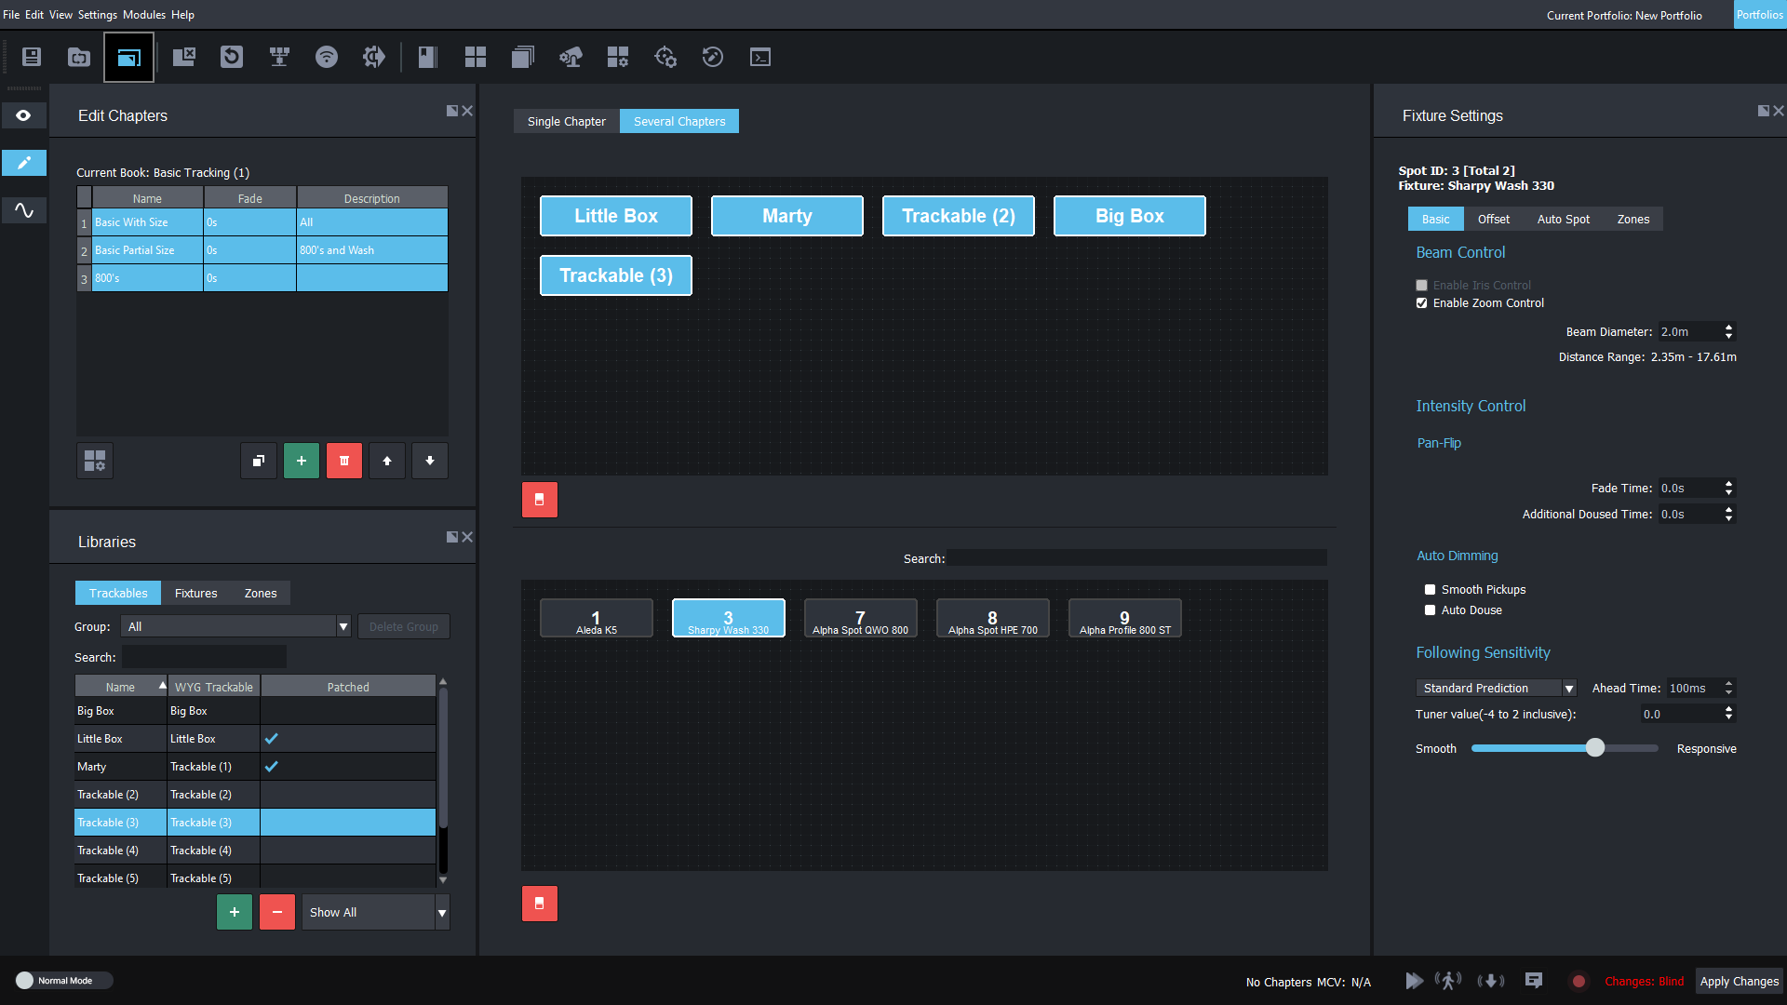This screenshot has height=1005, width=1787.
Task: Open the book icon in the toolbar
Action: pyautogui.click(x=427, y=57)
